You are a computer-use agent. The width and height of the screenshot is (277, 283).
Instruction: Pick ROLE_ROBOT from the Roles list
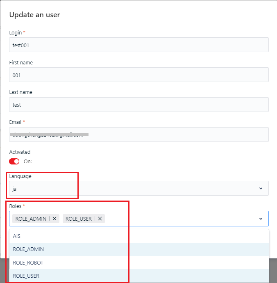click(x=139, y=262)
